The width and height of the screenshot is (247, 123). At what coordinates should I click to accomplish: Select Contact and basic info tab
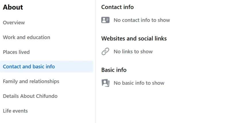coord(29,67)
